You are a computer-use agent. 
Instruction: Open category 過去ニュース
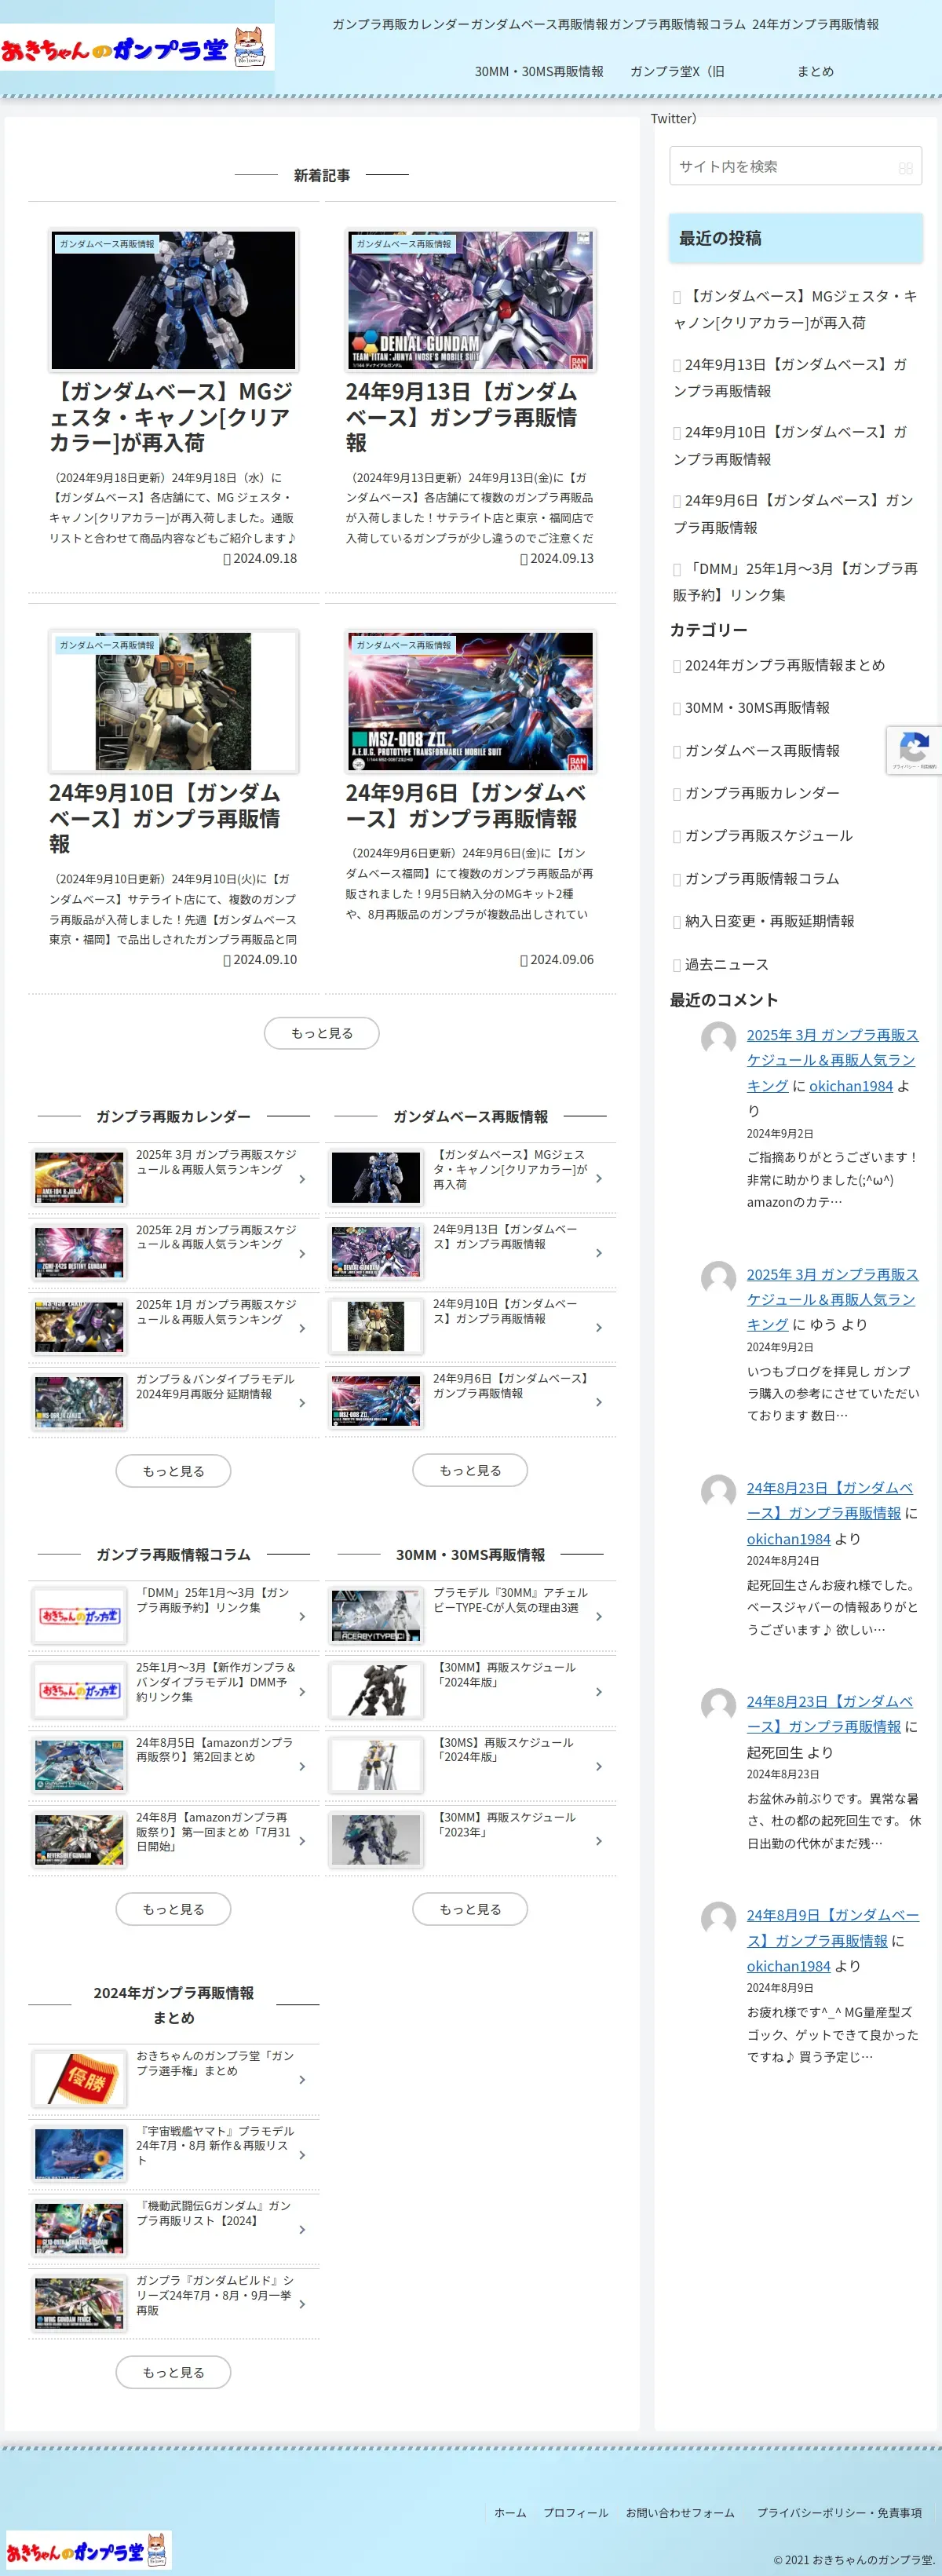(x=726, y=964)
